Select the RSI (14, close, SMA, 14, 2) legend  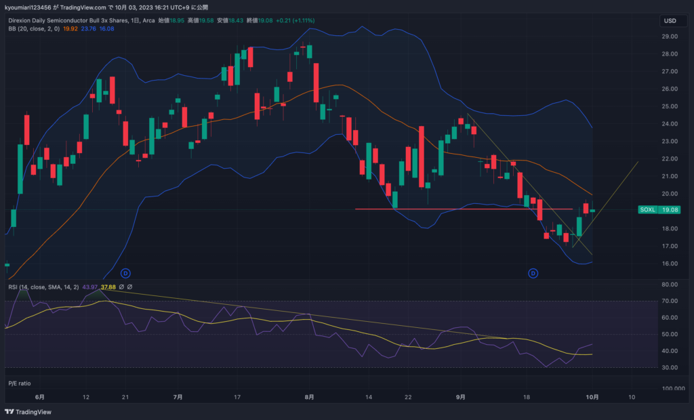43,287
